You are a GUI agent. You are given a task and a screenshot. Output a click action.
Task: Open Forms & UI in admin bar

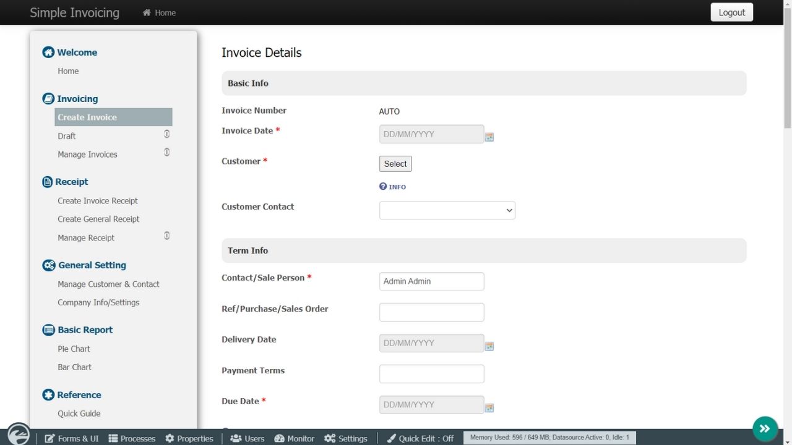pyautogui.click(x=72, y=438)
